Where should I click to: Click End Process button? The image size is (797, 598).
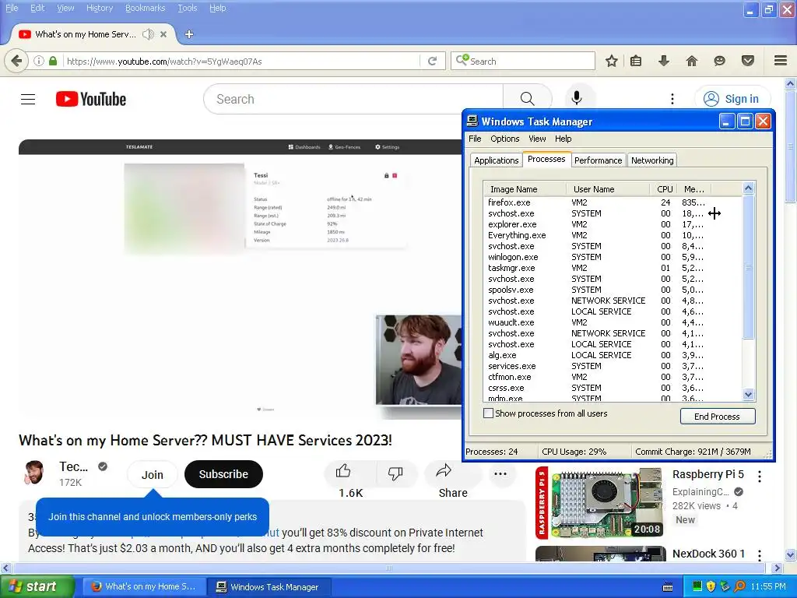tap(717, 417)
